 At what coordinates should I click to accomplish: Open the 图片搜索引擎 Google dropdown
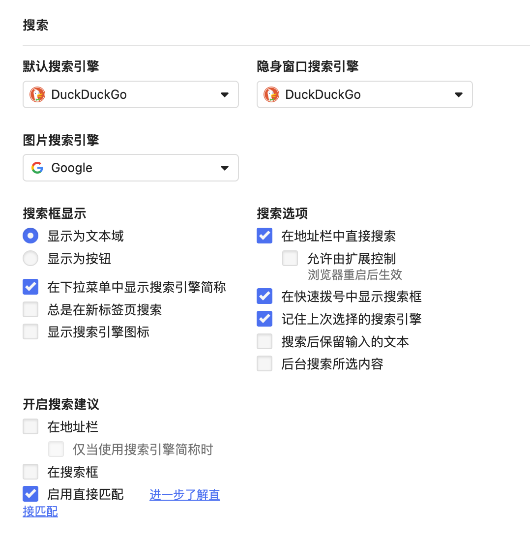[131, 168]
